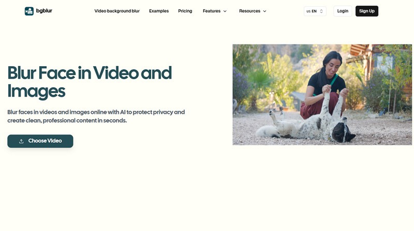Click the woman and dog hero image
This screenshot has width=414, height=231.
click(322, 94)
